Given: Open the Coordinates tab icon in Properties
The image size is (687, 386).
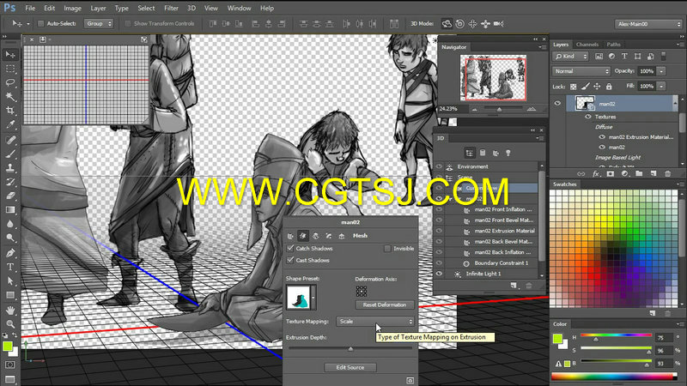Looking at the screenshot, I should click(341, 236).
